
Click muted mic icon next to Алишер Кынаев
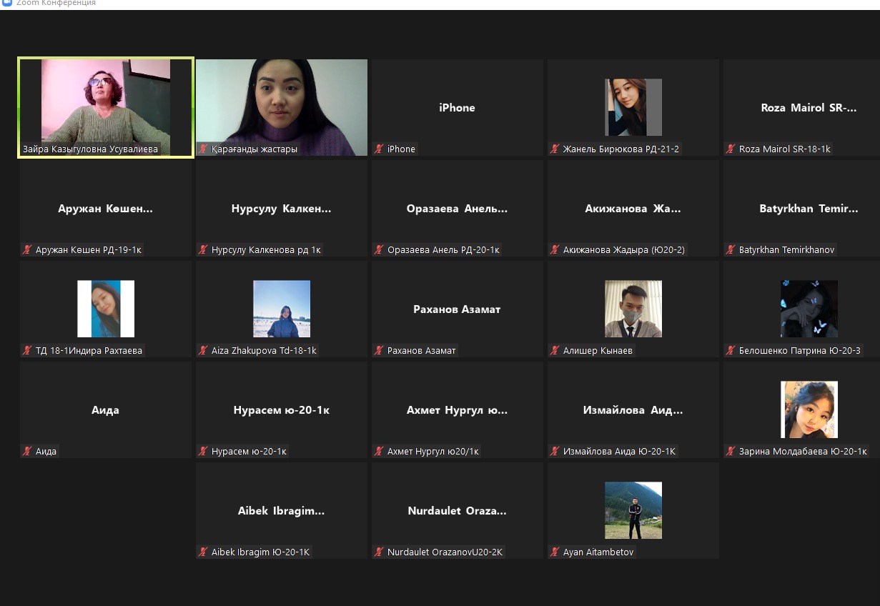click(555, 351)
